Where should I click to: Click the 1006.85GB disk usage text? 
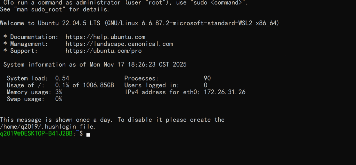[98, 85]
